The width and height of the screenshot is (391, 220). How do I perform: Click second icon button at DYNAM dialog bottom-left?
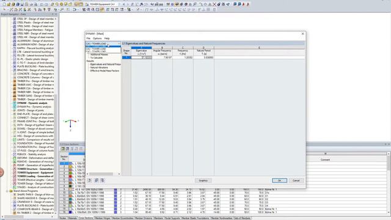[x=97, y=180]
